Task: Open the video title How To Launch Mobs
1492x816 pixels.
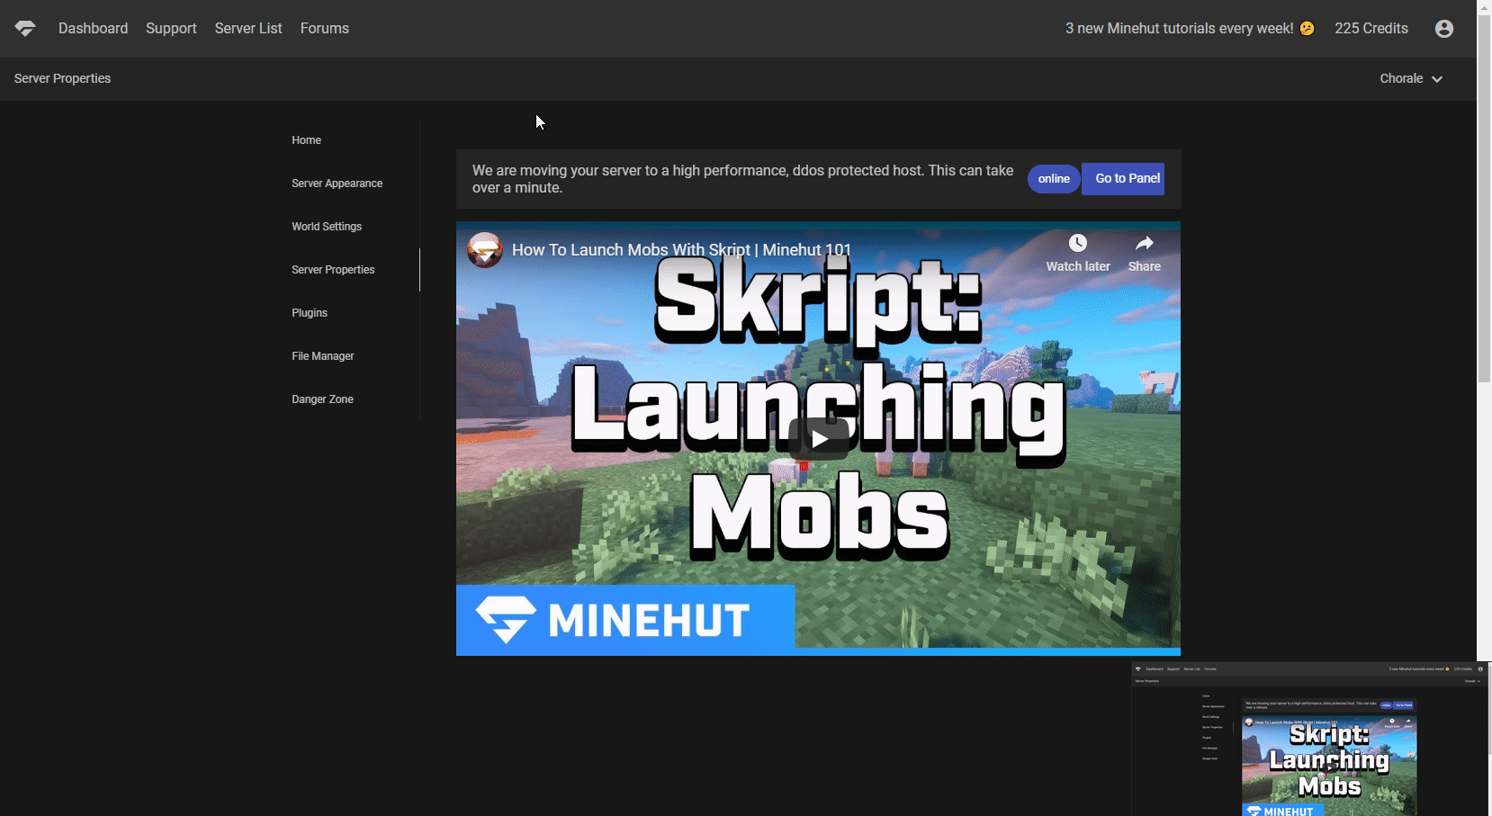Action: [x=681, y=250]
